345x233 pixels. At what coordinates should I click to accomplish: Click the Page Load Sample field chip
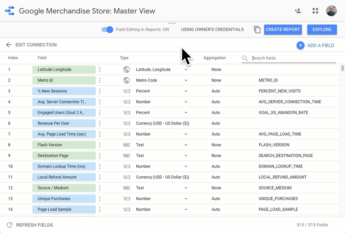tap(64, 209)
